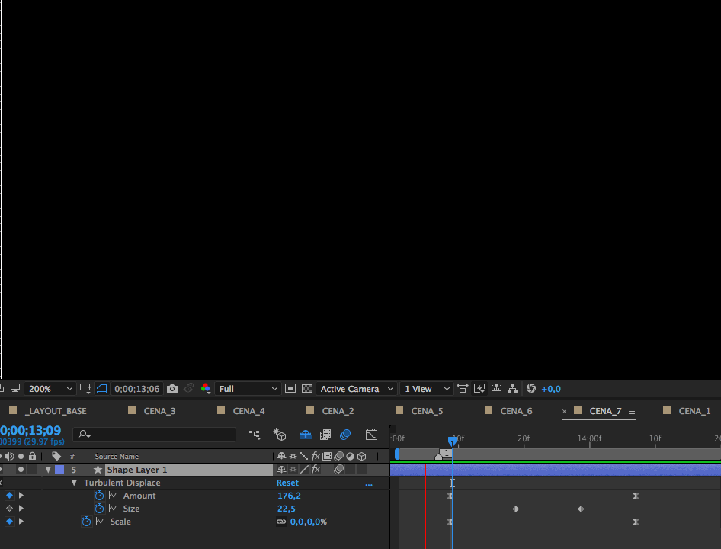Switch to the CENA_5 composition tab
The width and height of the screenshot is (721, 549).
[x=427, y=411]
